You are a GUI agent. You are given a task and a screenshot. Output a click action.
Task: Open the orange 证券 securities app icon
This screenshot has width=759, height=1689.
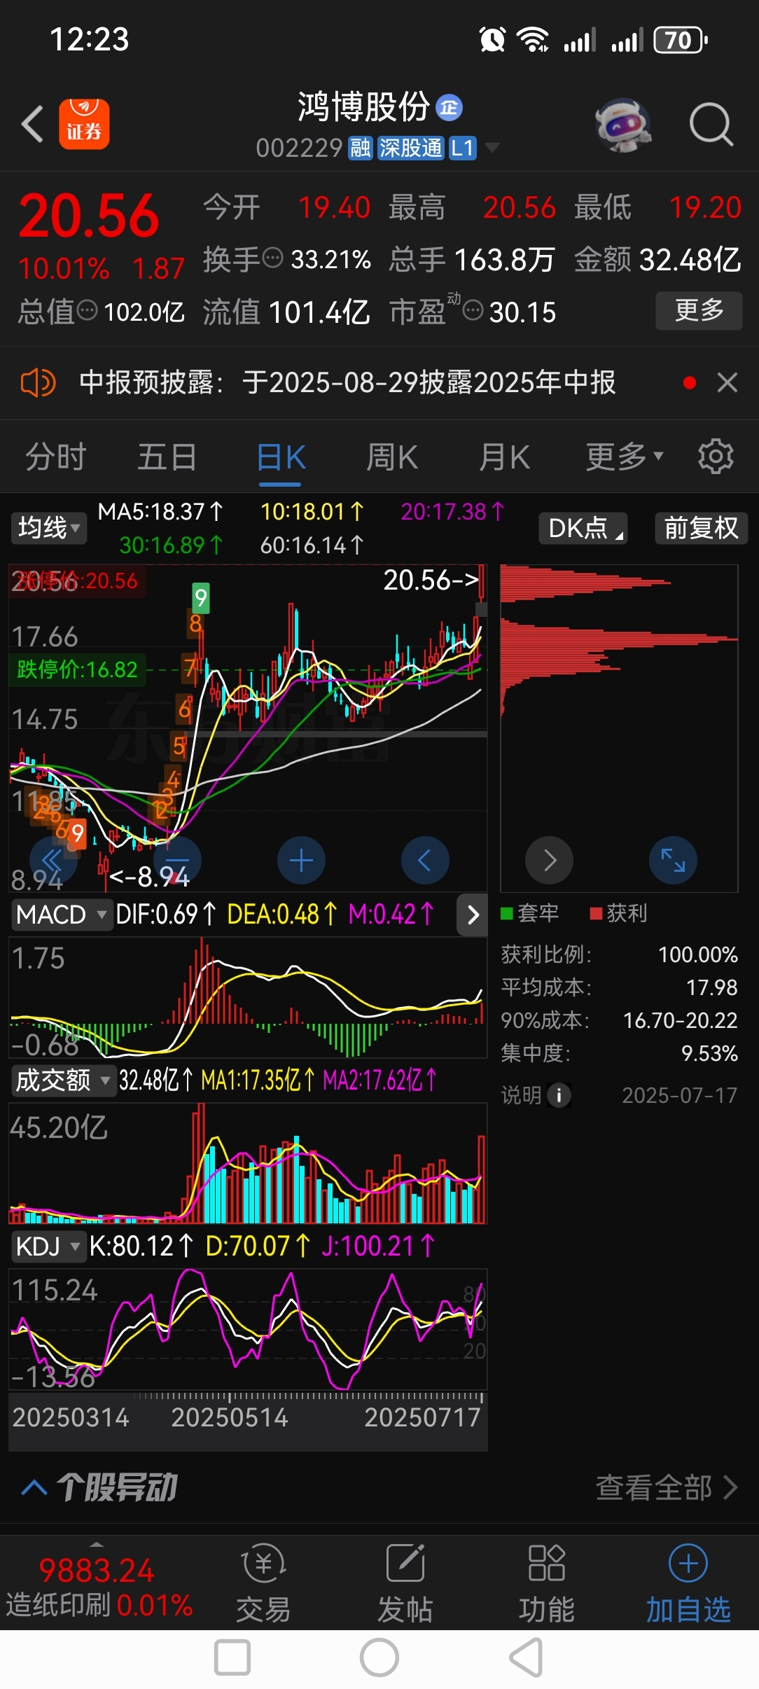coord(84,124)
